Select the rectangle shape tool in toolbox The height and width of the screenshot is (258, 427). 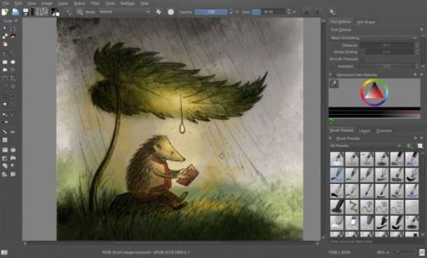coord(5,62)
